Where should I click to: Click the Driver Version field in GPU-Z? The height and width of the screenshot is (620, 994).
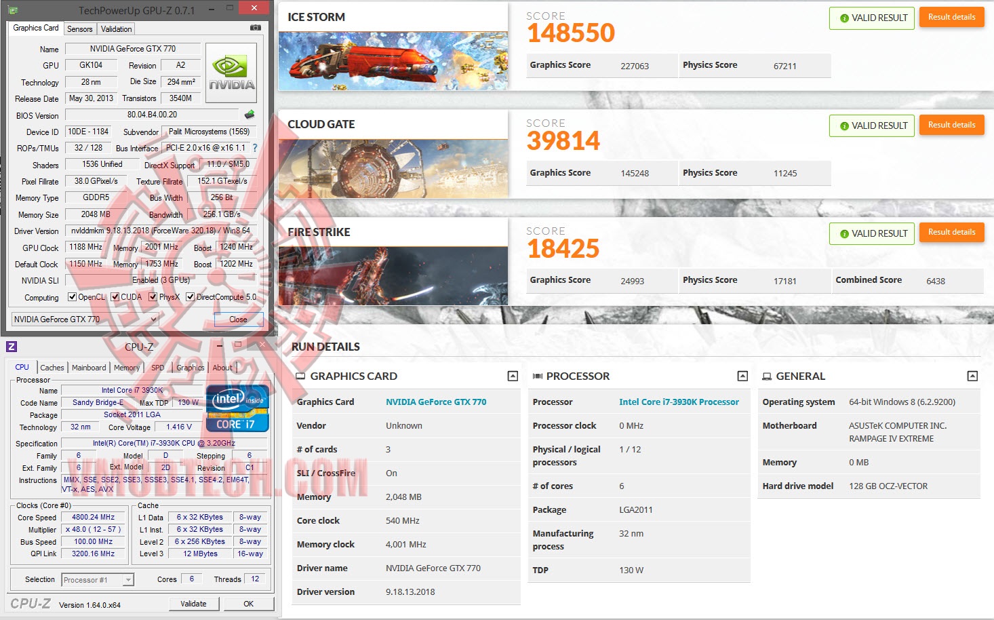pyautogui.click(x=161, y=231)
